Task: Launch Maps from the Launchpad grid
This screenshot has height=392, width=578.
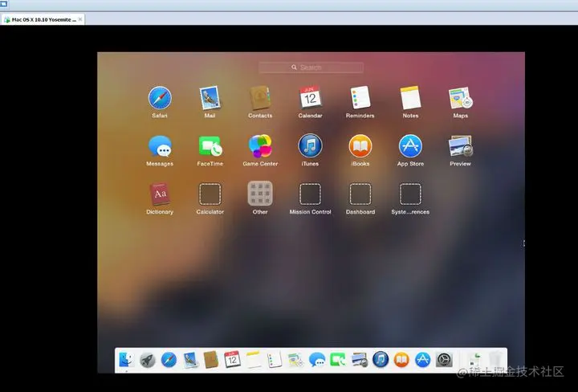Action: point(461,98)
